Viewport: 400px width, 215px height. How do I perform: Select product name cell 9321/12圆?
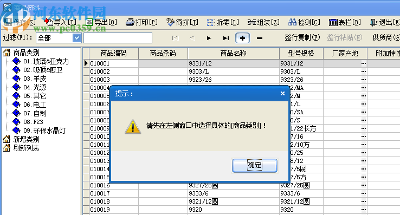[234, 201]
